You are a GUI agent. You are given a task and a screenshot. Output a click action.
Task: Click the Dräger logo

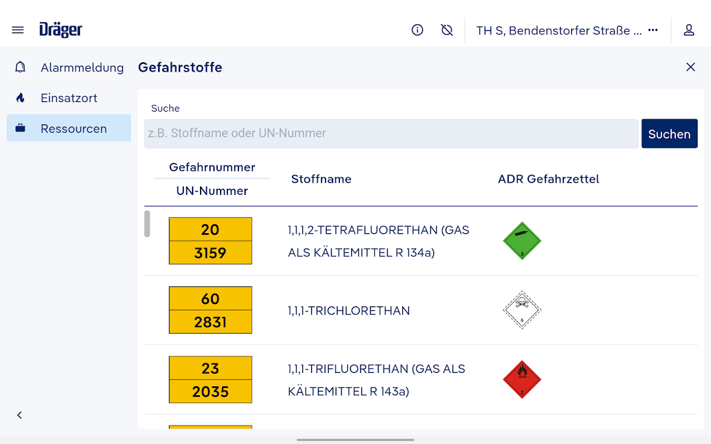[61, 30]
